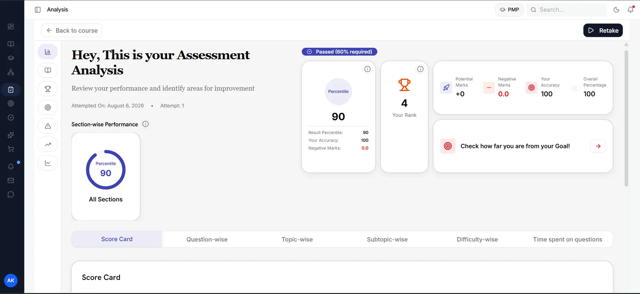Click the Back to course button
The image size is (640, 294).
72,30
